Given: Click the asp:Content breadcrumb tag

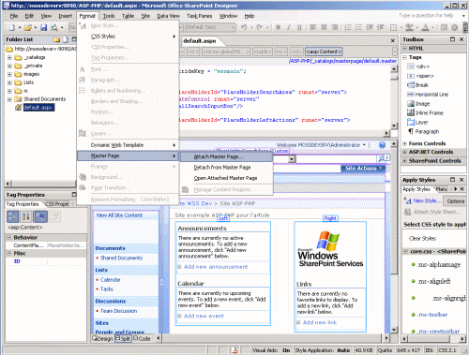Looking at the screenshot, I should tap(324, 52).
